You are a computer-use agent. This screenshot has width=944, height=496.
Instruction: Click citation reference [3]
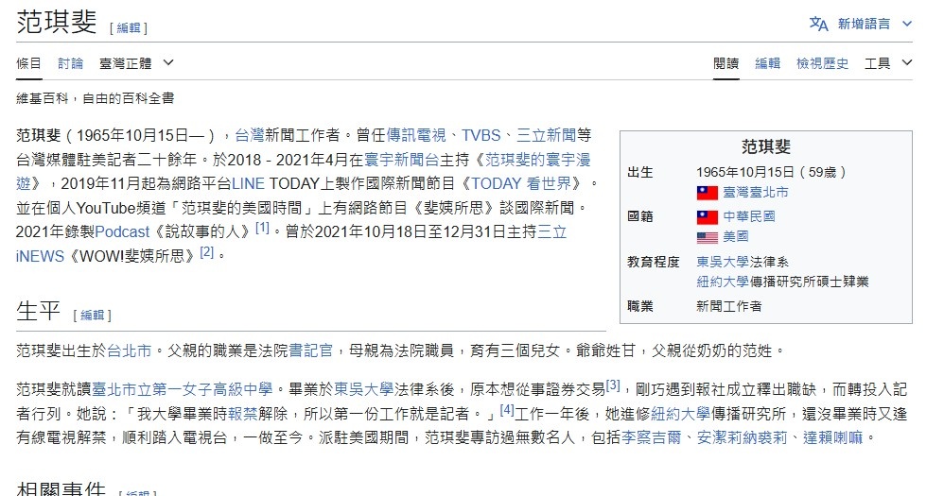tap(613, 385)
